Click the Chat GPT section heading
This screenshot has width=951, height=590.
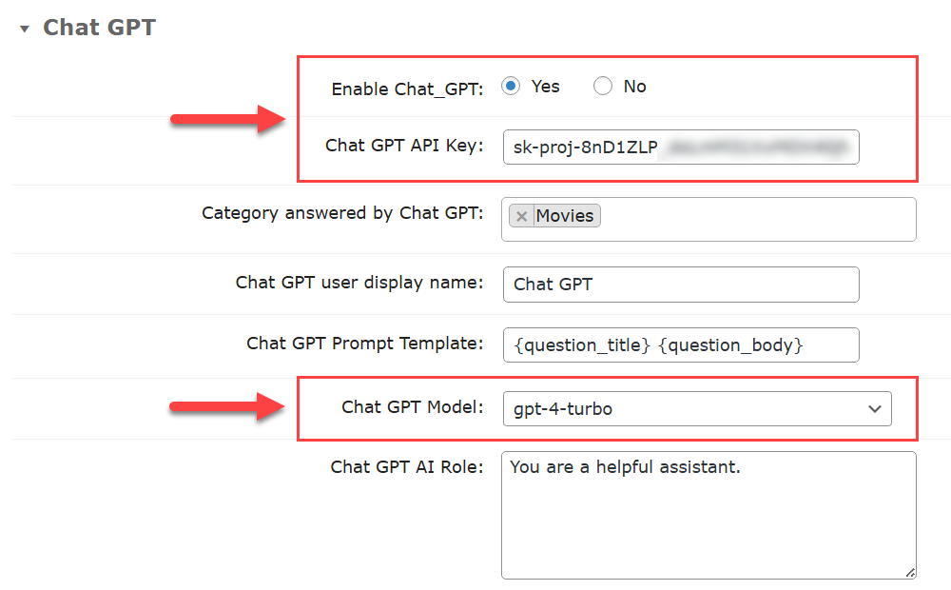pyautogui.click(x=100, y=28)
